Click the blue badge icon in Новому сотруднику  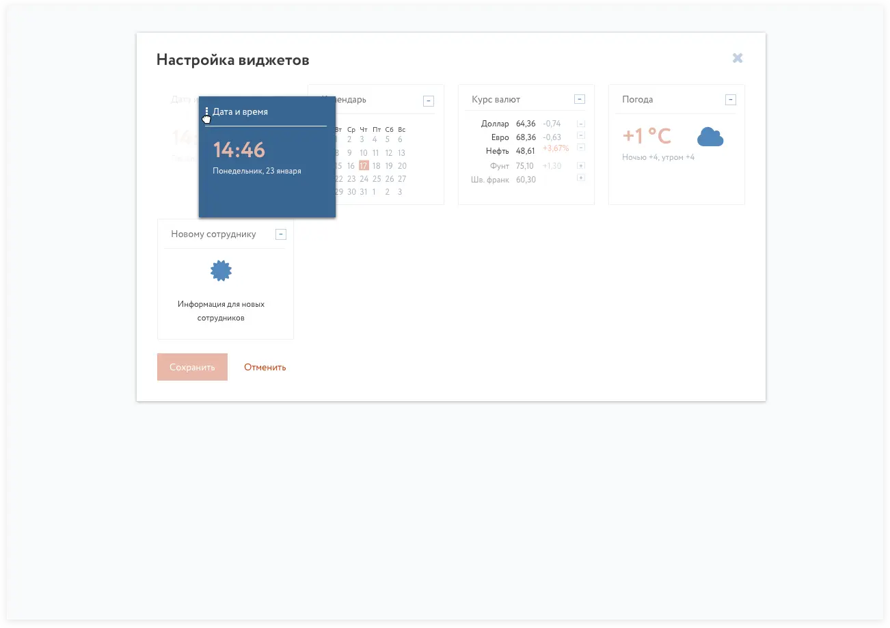coord(221,271)
